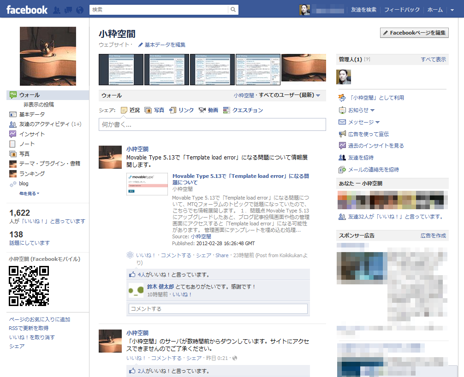Click the search magnifier button
The height and width of the screenshot is (377, 464).
tap(233, 10)
